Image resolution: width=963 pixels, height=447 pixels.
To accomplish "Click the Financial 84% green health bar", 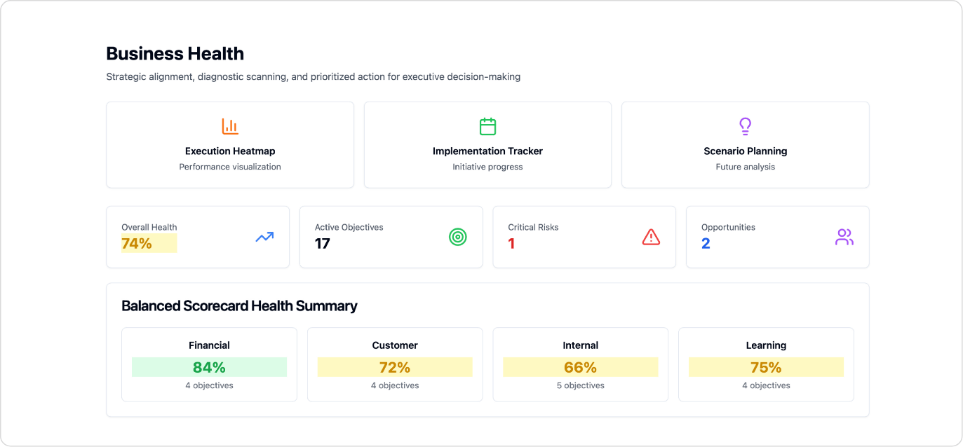I will tap(209, 367).
